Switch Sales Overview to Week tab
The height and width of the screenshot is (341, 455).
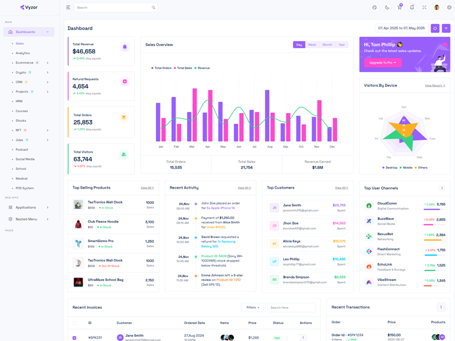click(312, 44)
